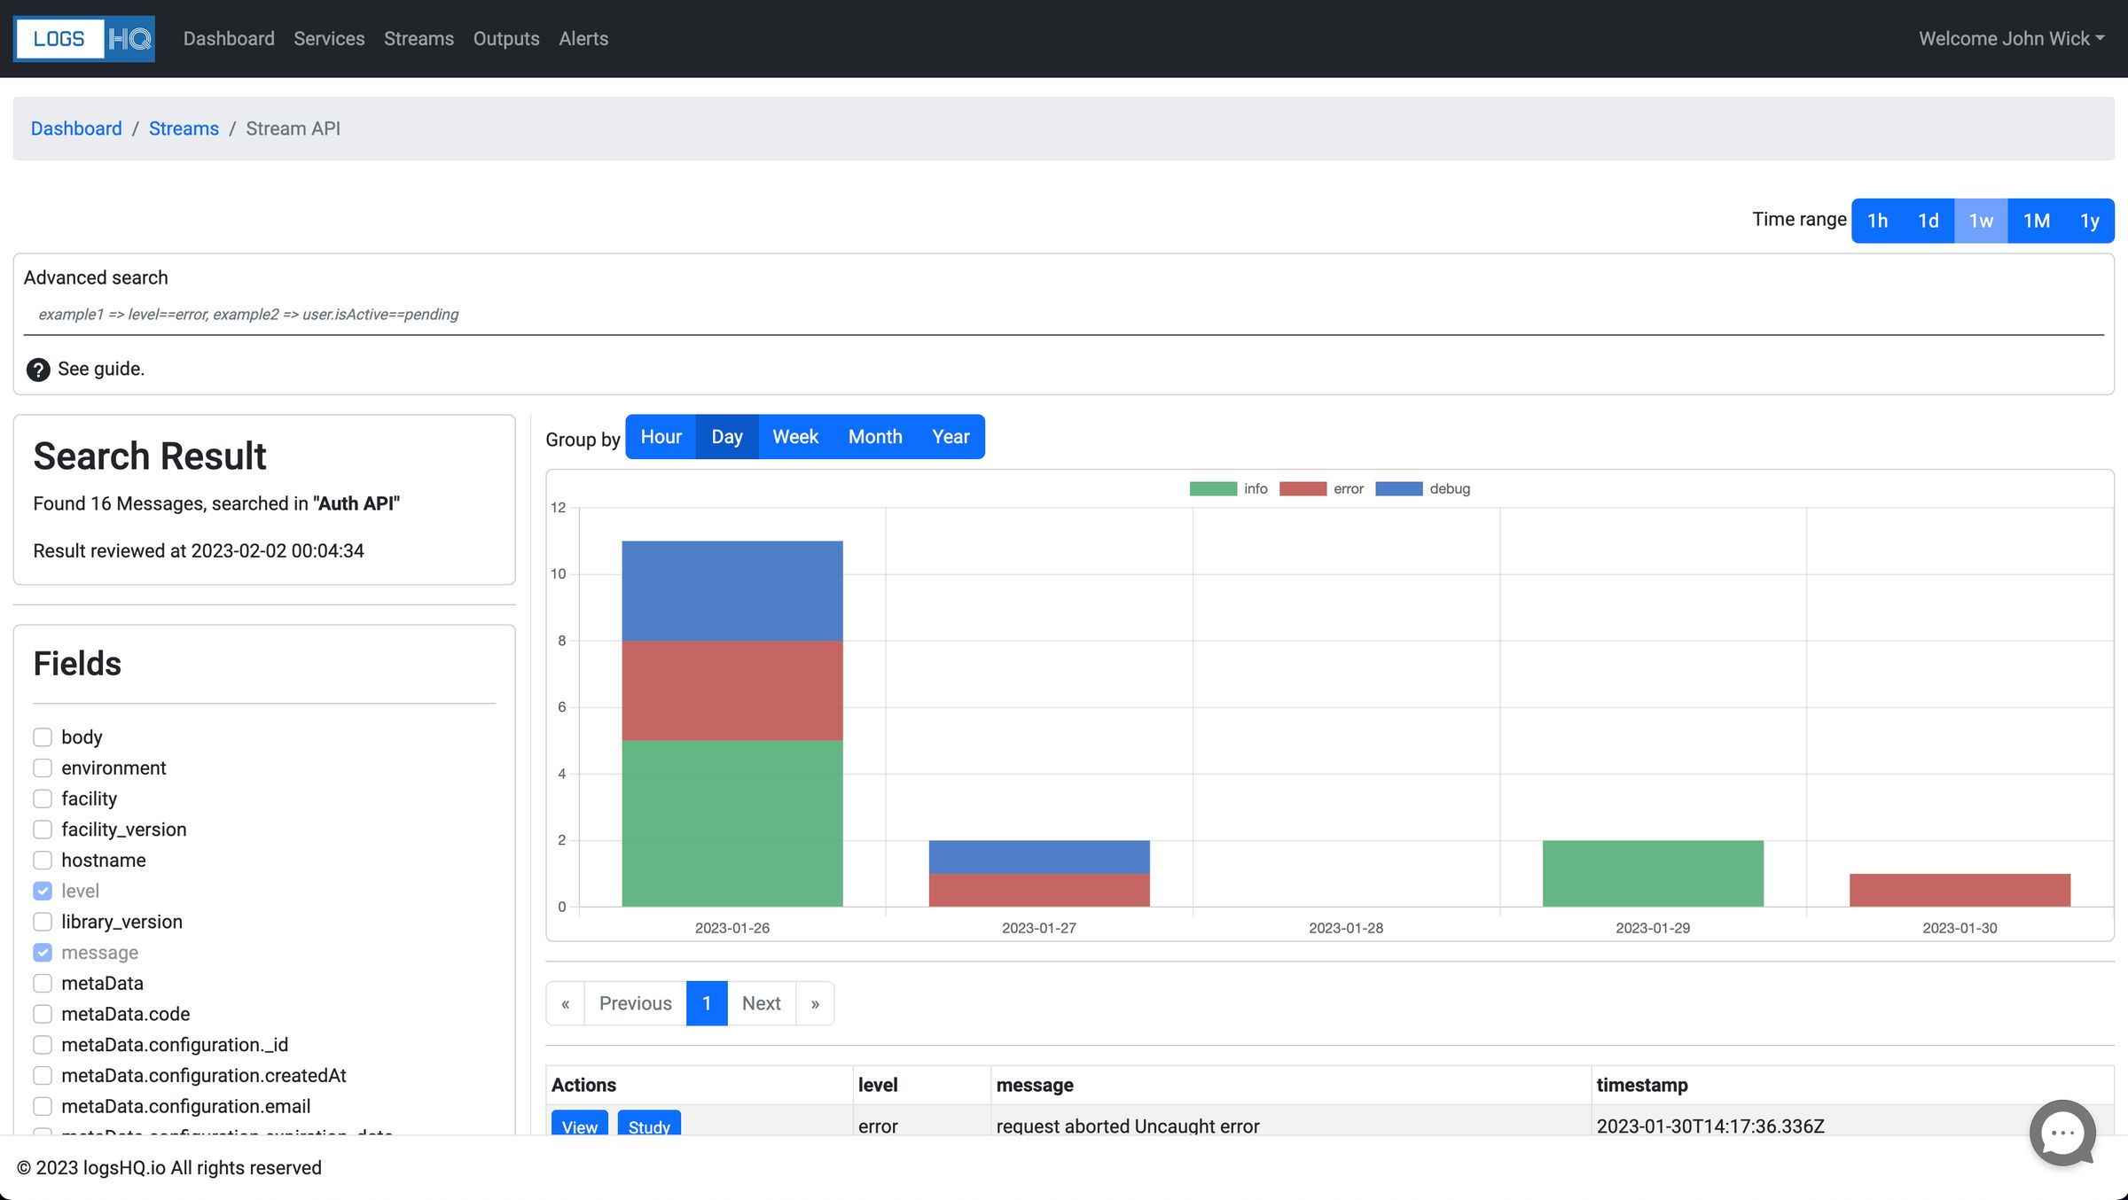Select Hour in the Group by options
The height and width of the screenshot is (1200, 2128).
click(660, 436)
